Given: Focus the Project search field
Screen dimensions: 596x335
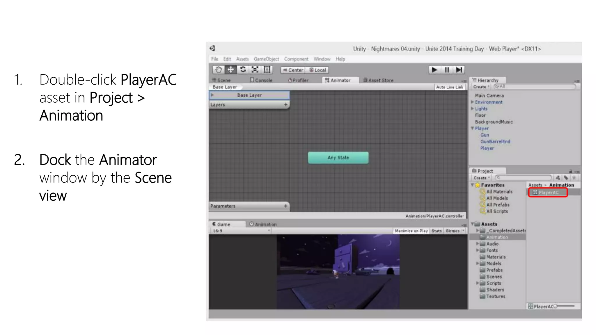Looking at the screenshot, I should pos(523,178).
